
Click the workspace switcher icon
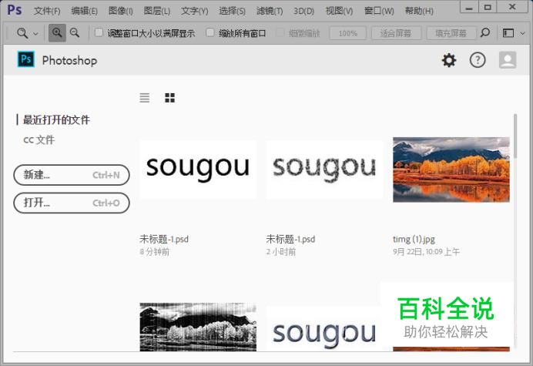[x=508, y=33]
